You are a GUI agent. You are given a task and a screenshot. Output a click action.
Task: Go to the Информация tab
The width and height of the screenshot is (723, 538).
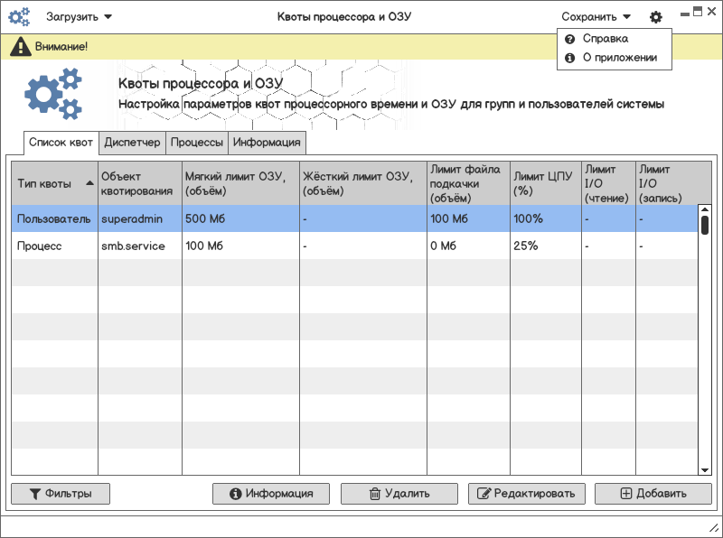click(267, 143)
